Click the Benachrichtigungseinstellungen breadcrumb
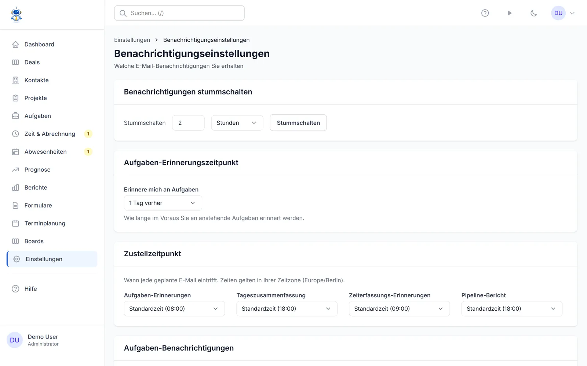The height and width of the screenshot is (366, 587). pyautogui.click(x=206, y=40)
